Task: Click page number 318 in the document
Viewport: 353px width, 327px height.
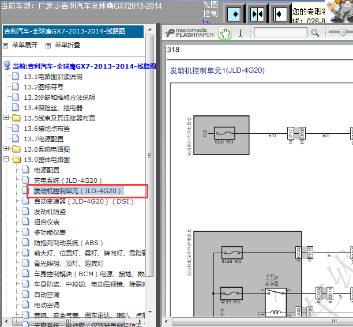Action: [x=173, y=50]
